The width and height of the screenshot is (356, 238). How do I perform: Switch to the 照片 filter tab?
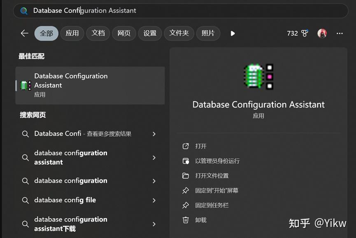(x=208, y=33)
